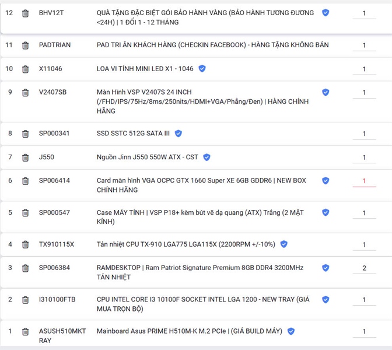The height and width of the screenshot is (350, 392).
Task: Click quantity field of RAM Patriot 8GB
Action: click(x=364, y=268)
